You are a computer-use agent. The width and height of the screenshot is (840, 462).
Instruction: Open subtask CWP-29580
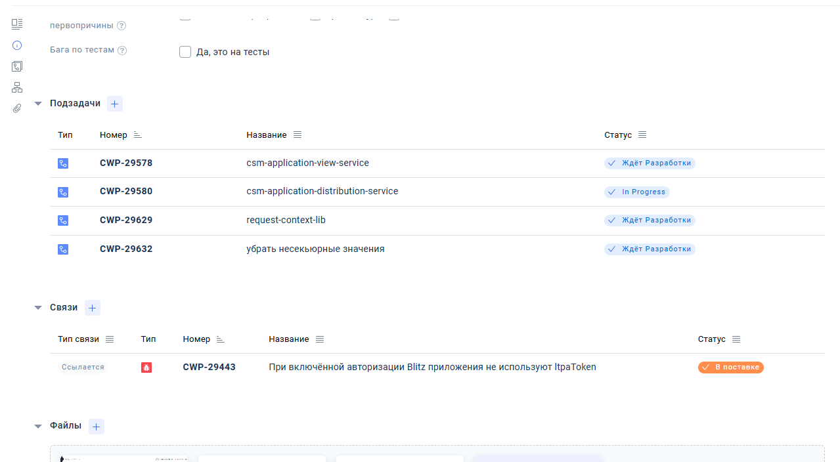pos(126,192)
